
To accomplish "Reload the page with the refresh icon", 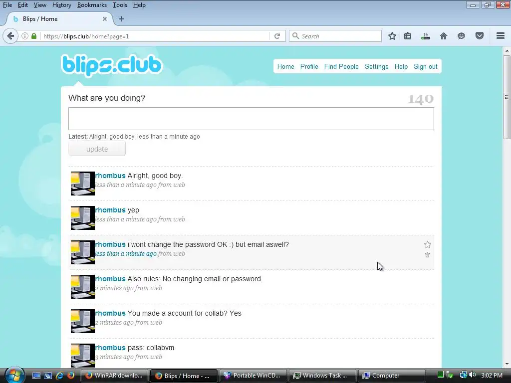I will [277, 36].
